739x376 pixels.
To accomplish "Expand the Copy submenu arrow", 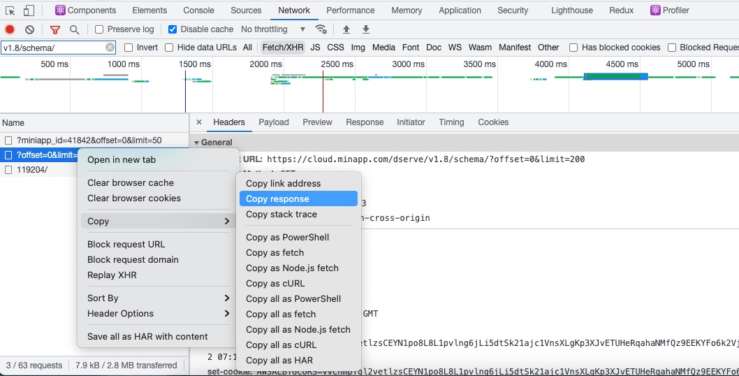I will [227, 222].
